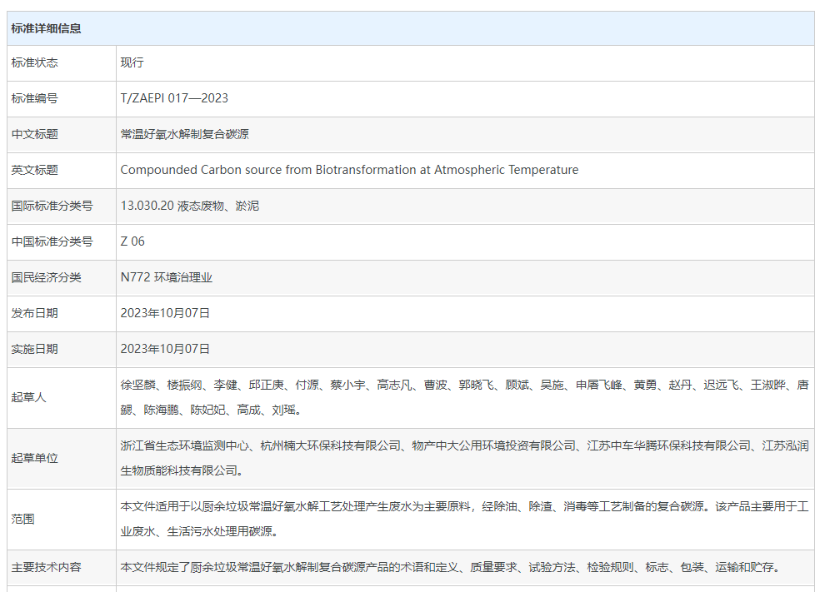
Task: Click the date value in the 实施日期 row
Action: tap(165, 349)
